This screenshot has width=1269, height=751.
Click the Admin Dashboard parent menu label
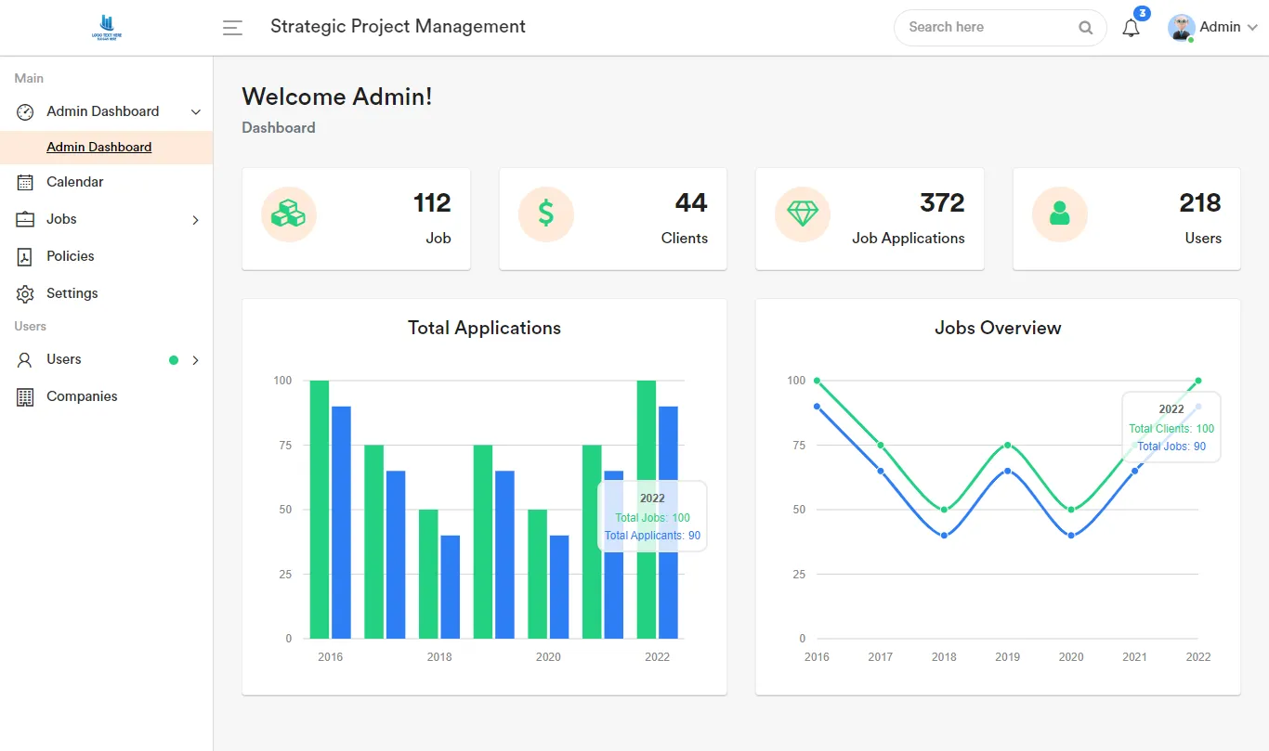click(x=103, y=111)
